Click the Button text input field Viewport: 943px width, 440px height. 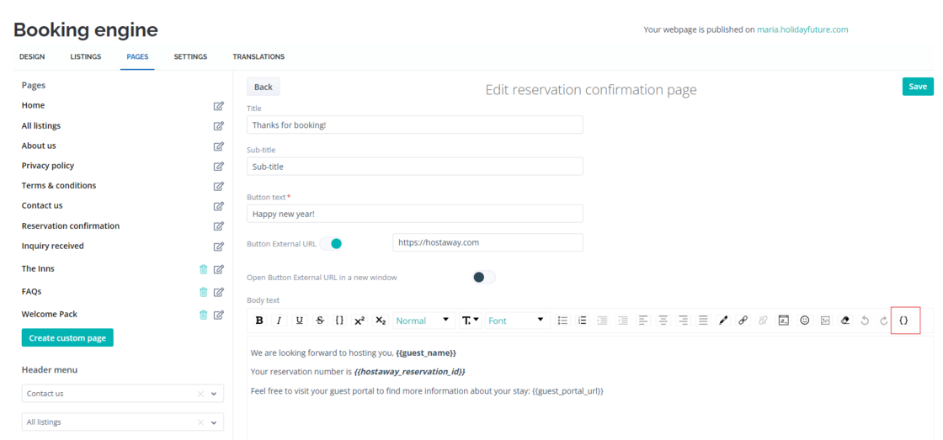415,214
